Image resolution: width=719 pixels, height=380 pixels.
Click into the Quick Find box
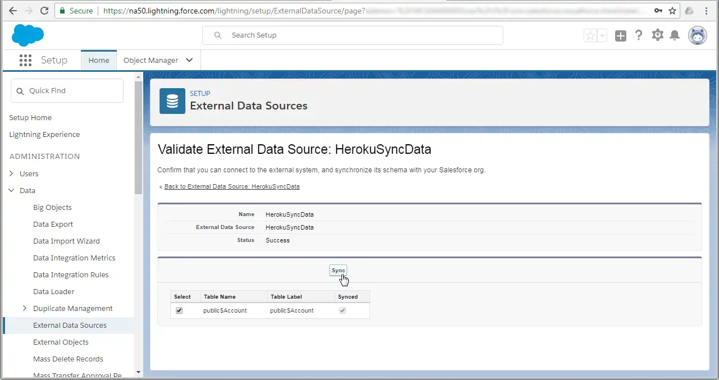click(x=67, y=90)
